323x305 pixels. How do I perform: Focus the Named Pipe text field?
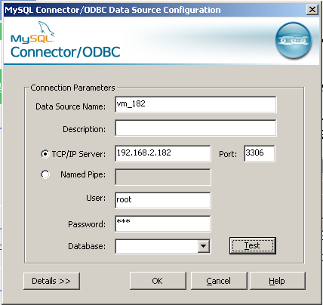pyautogui.click(x=163, y=177)
